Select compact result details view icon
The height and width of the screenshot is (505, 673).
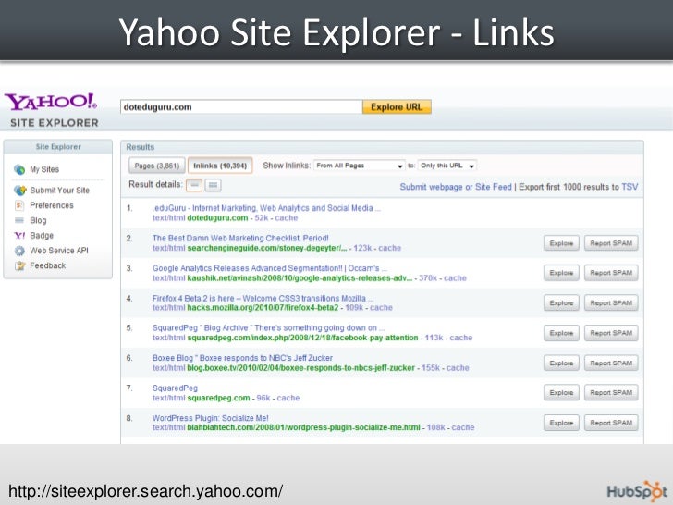pyautogui.click(x=194, y=185)
